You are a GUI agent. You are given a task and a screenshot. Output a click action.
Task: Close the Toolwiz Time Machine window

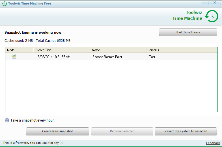click(x=215, y=3)
